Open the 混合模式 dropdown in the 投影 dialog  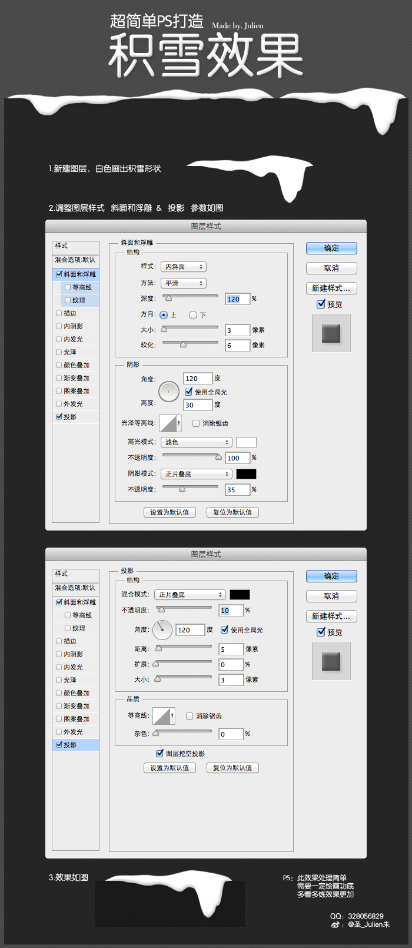190,595
